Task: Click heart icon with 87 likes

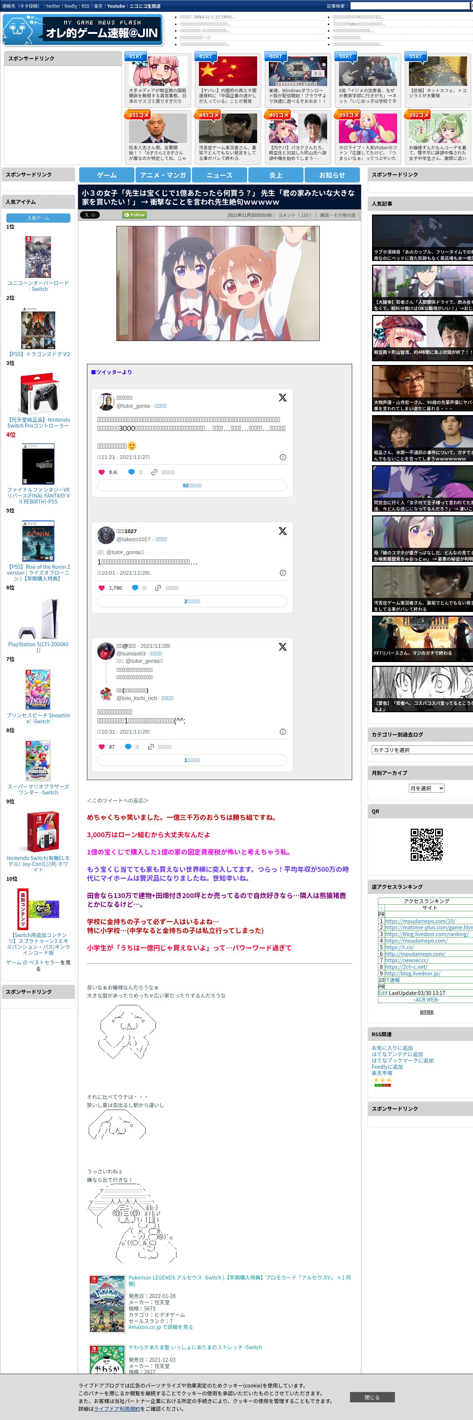Action: point(101,746)
